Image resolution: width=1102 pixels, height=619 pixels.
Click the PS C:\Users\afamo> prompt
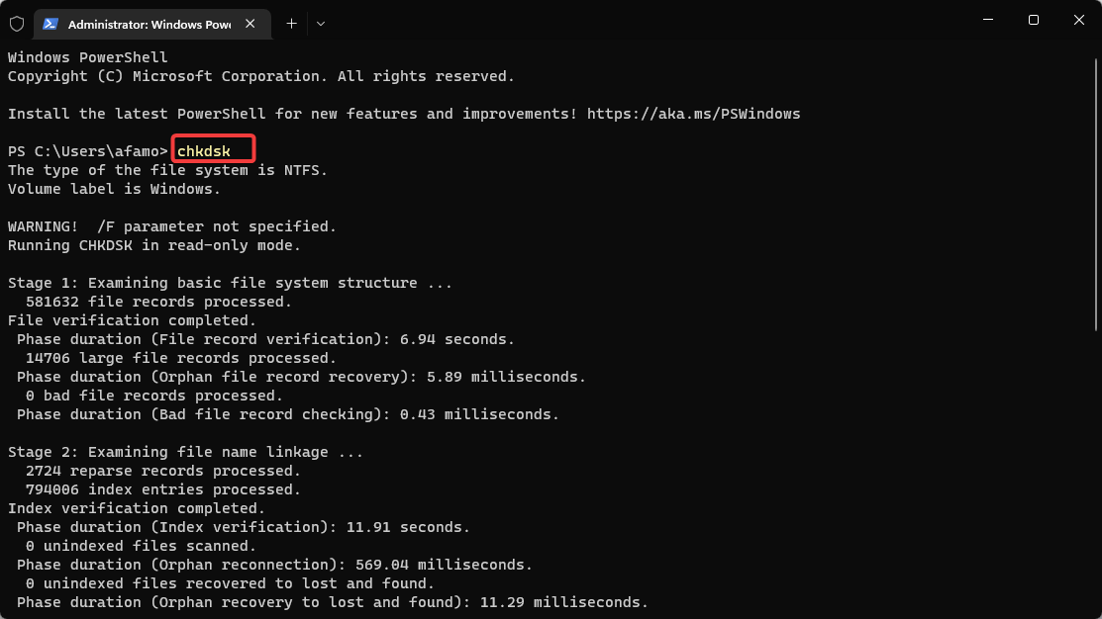pyautogui.click(x=88, y=151)
